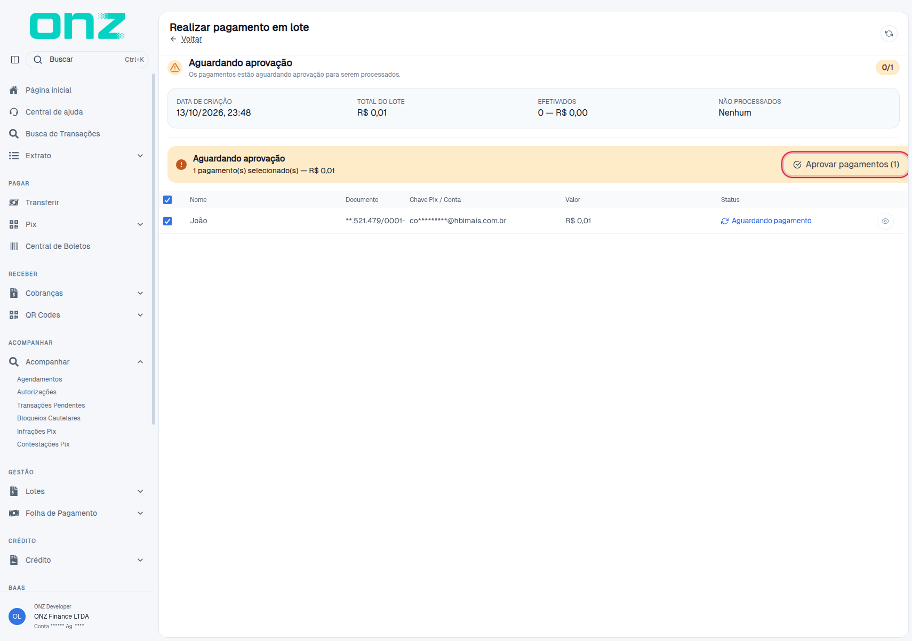
Task: Click Aprovar pagamentos (1) button
Action: click(x=846, y=165)
